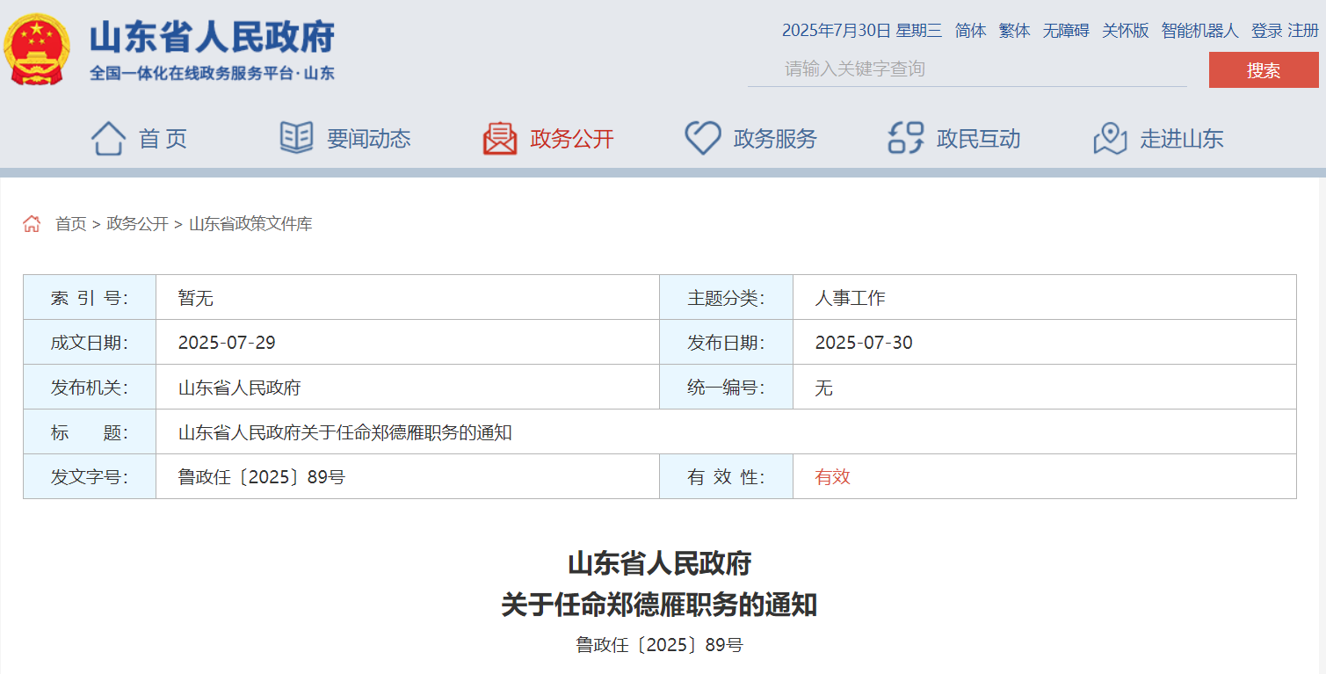The image size is (1326, 674).
Task: Click the house icon beside 首页 nav
Action: click(108, 139)
